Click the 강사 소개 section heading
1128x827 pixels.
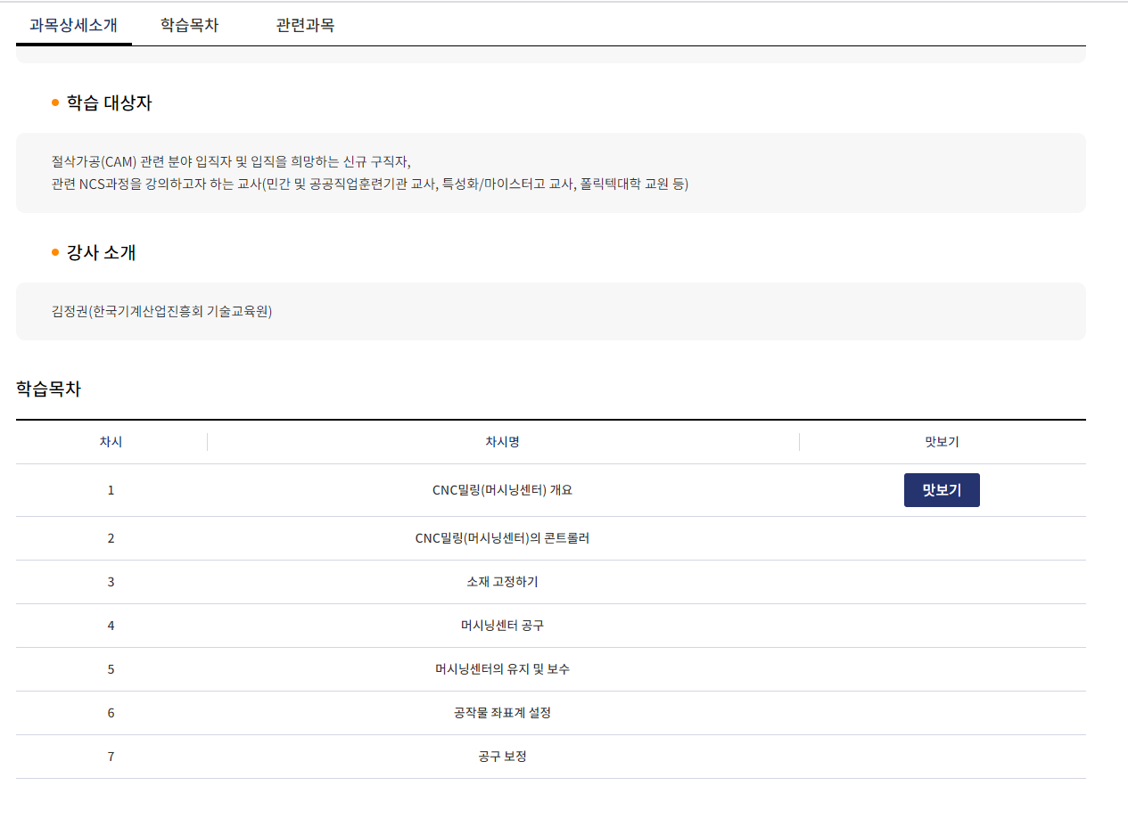tap(101, 252)
